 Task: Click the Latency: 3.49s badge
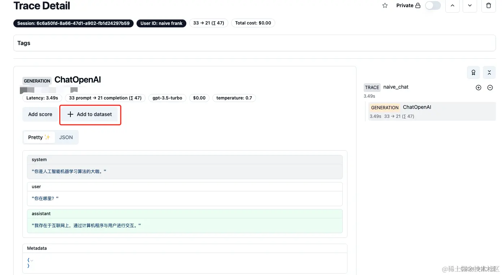click(x=42, y=98)
